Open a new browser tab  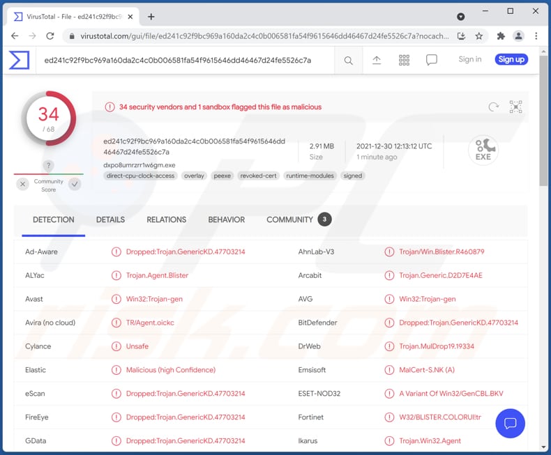[x=151, y=17]
